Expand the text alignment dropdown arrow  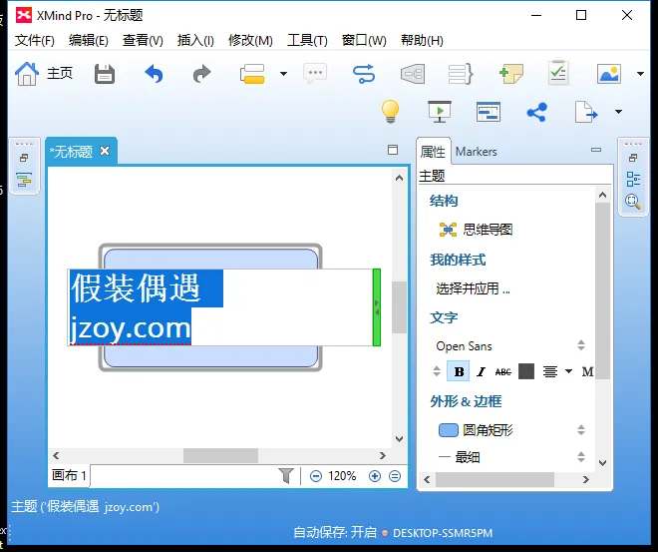click(x=568, y=372)
